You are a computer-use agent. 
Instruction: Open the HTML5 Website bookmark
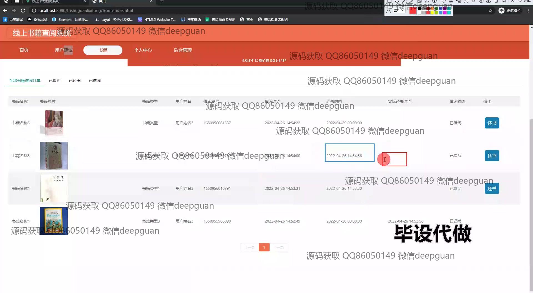pyautogui.click(x=157, y=19)
